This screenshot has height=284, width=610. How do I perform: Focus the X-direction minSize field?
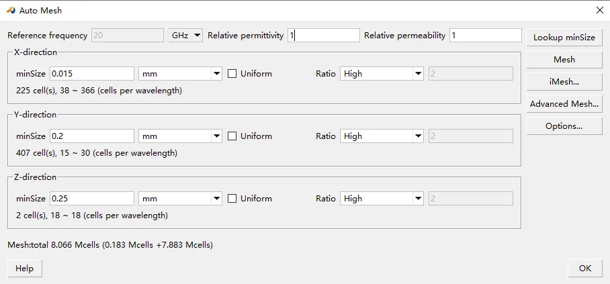[x=92, y=74]
